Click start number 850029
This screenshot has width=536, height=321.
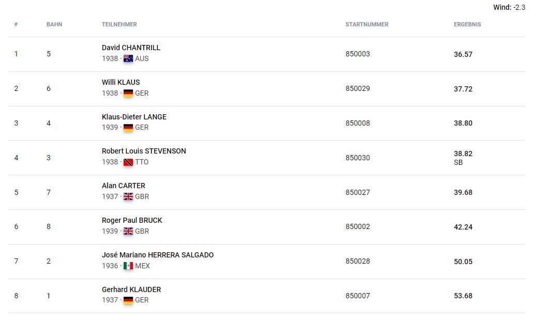point(358,88)
